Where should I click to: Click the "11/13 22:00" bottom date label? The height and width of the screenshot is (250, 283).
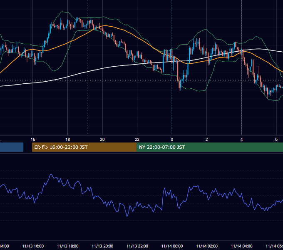(137, 246)
